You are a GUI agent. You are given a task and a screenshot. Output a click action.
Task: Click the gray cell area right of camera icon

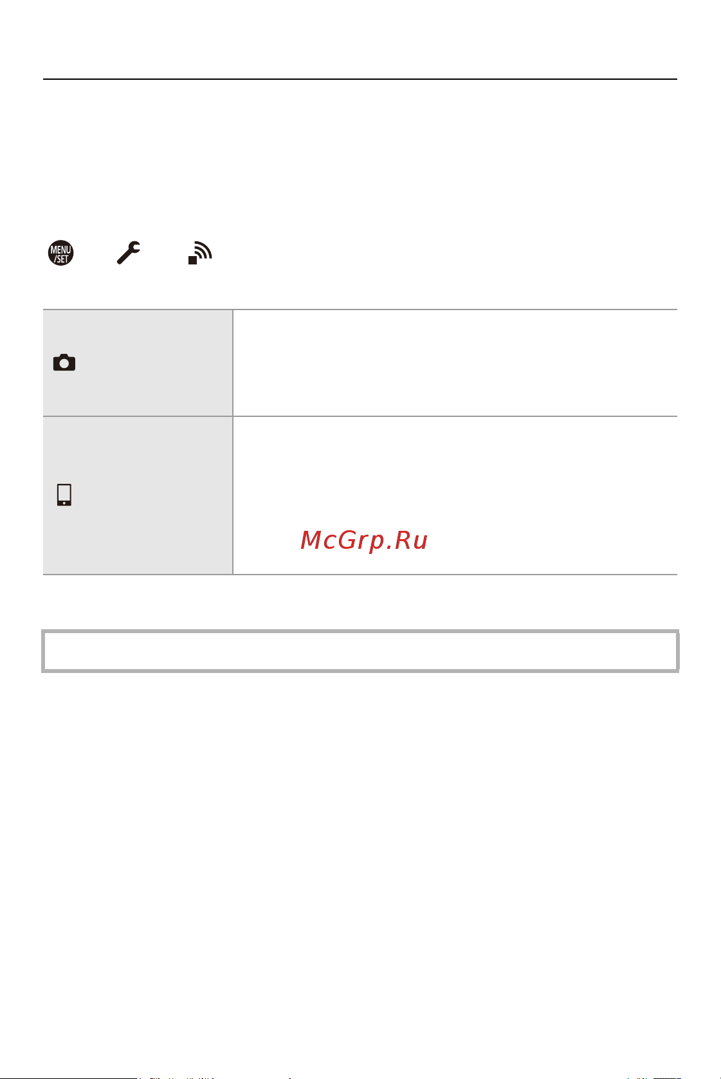tap(154, 363)
